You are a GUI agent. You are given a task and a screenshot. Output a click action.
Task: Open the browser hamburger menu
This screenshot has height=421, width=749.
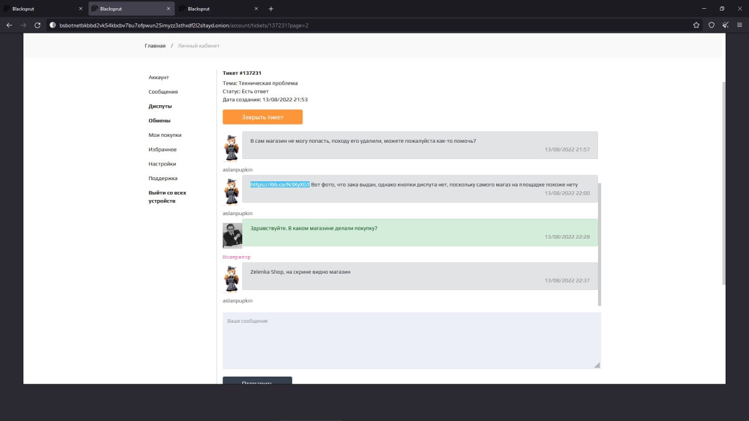pyautogui.click(x=740, y=25)
